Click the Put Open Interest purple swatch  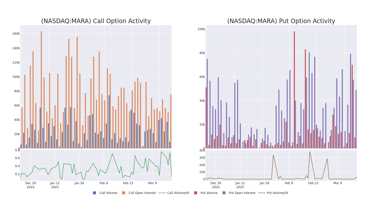pyautogui.click(x=224, y=193)
